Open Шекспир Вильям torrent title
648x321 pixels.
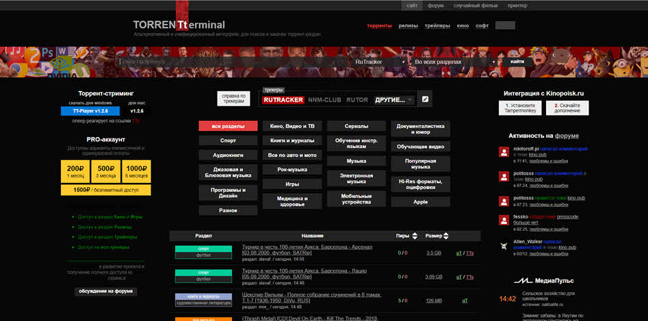311,298
